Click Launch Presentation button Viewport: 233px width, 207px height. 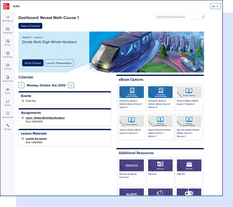point(59,63)
